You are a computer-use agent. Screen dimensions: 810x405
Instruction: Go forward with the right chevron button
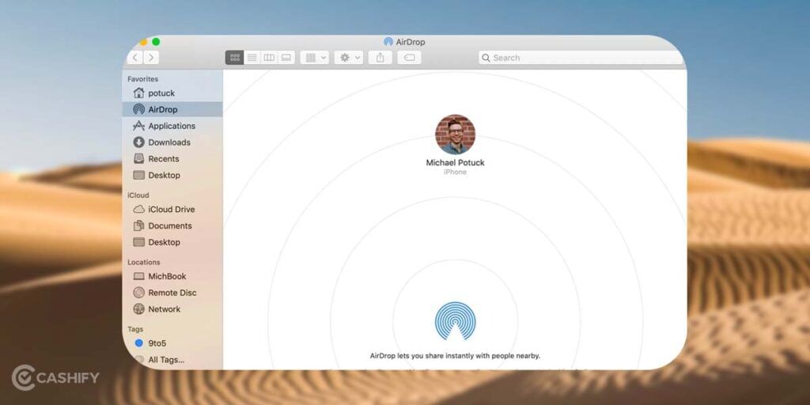(x=151, y=57)
